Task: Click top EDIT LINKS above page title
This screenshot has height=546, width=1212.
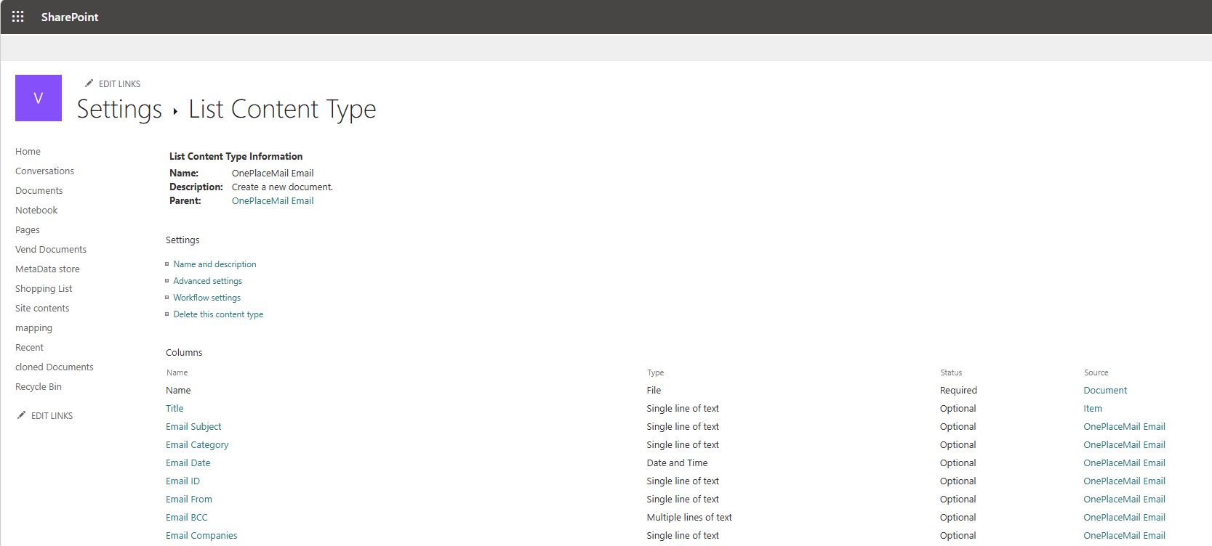Action: [x=119, y=84]
